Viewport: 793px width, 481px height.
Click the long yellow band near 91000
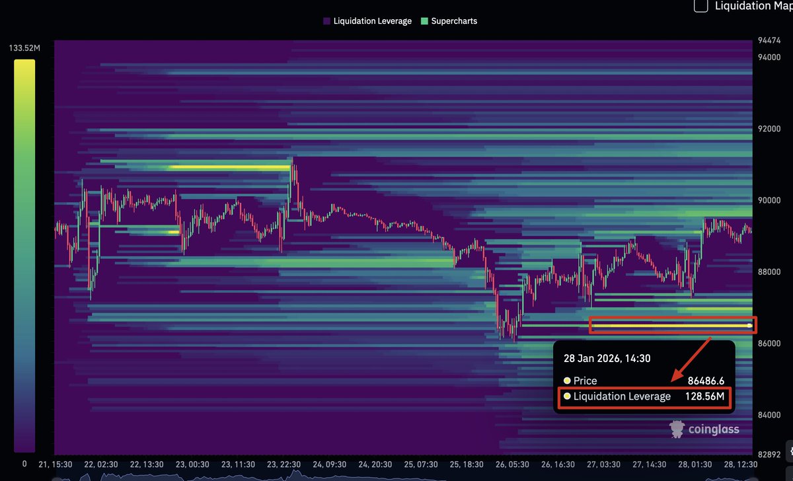pyautogui.click(x=230, y=167)
